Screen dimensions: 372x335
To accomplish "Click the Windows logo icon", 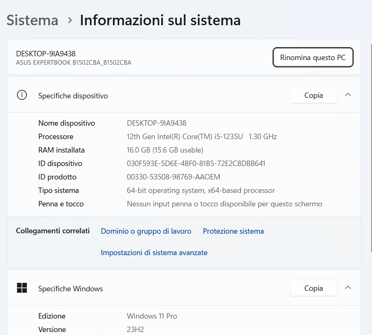I will coord(22,288).
